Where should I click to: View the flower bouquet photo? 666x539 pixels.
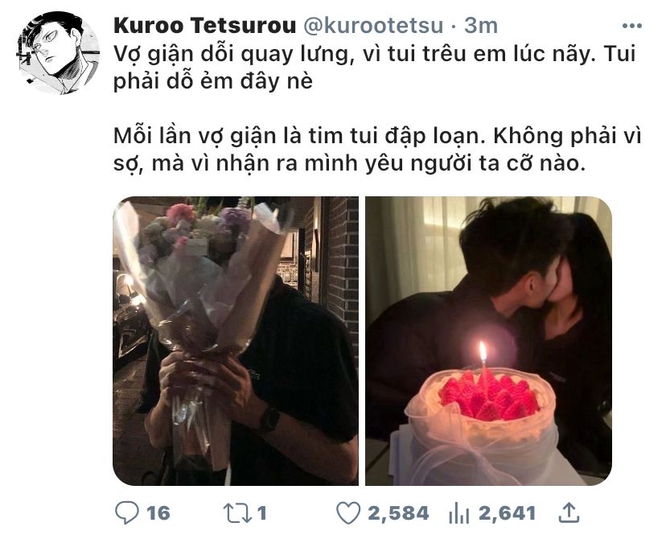pyautogui.click(x=236, y=340)
